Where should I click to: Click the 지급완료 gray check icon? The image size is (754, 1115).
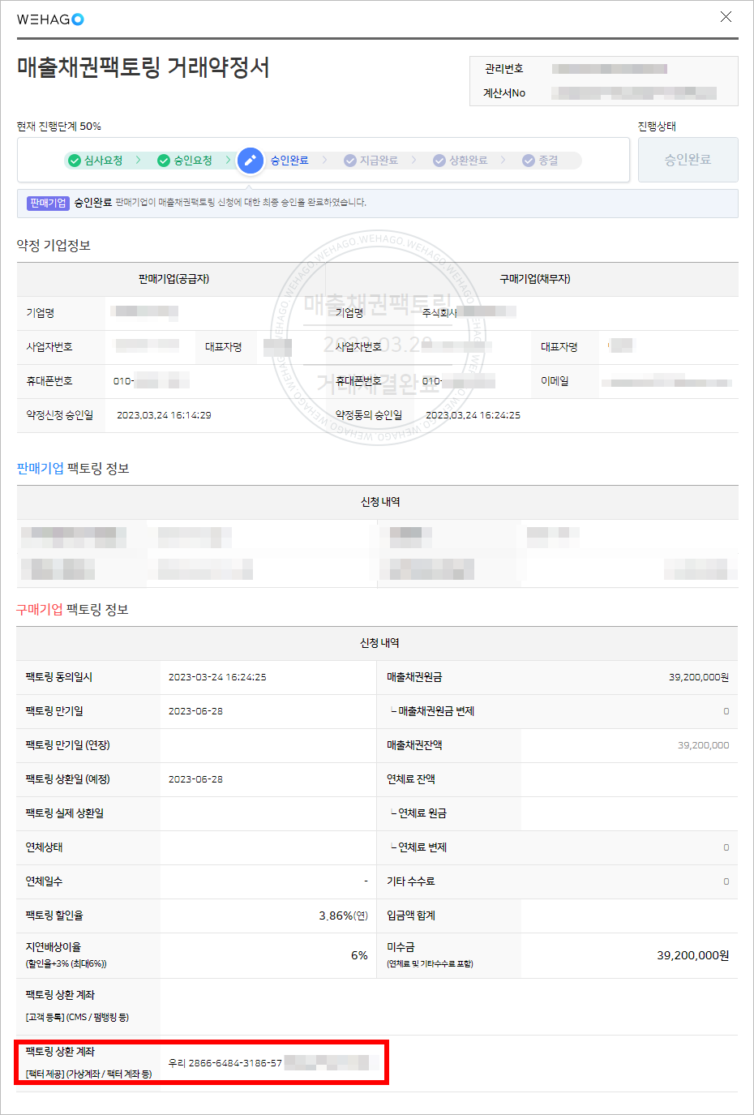pos(350,161)
